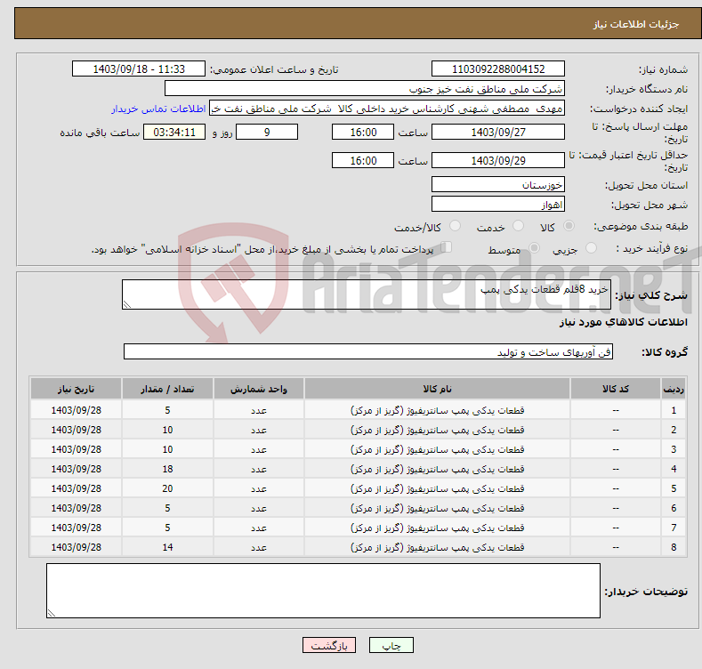The height and width of the screenshot is (669, 702).
Task: Click the جزئیات اطلاعات نیاز header title
Action: 636,24
